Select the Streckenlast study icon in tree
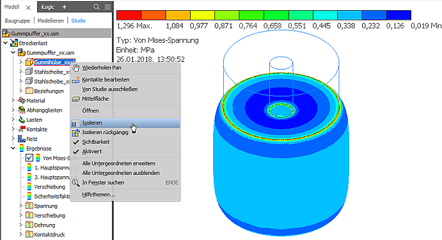Screen dimensions: 442x240 (14, 43)
